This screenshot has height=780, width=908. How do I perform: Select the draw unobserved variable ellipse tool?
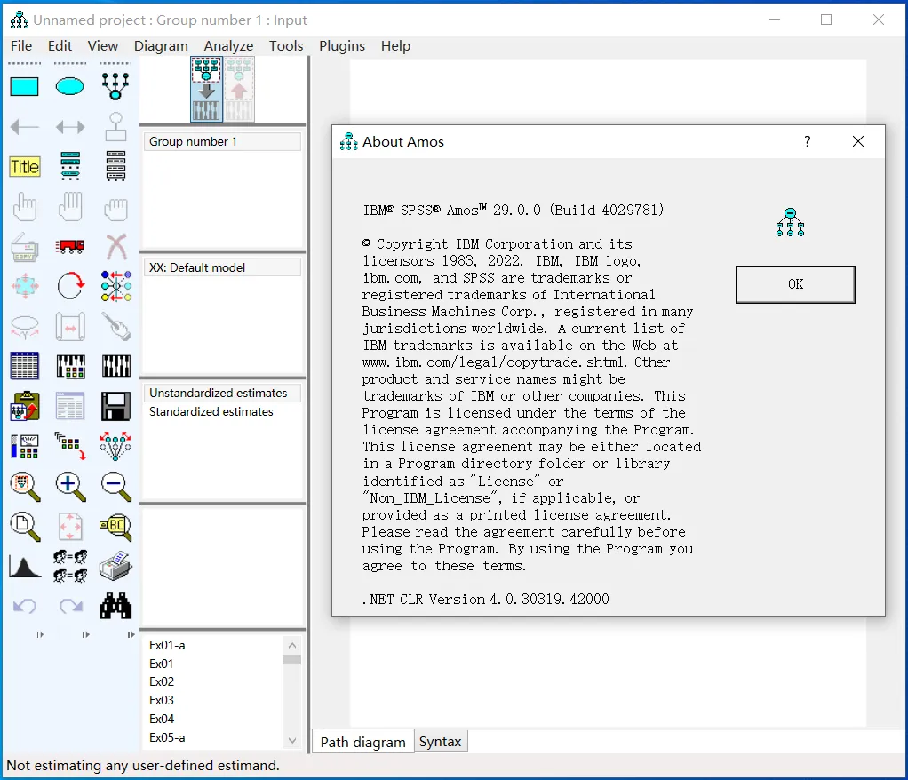pyautogui.click(x=70, y=87)
